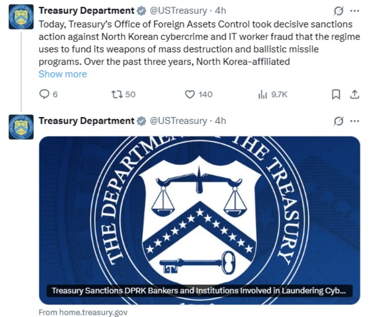370x317 pixels.
Task: Open Treasury Department avatar on second tweet
Action: pos(21,127)
